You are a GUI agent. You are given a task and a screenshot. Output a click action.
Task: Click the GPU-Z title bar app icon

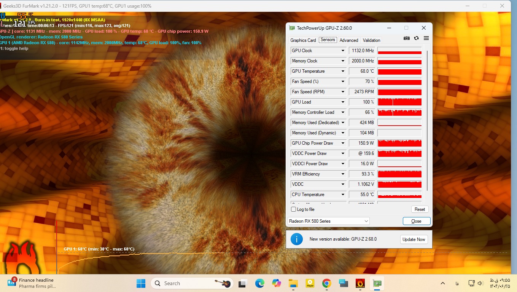(292, 28)
